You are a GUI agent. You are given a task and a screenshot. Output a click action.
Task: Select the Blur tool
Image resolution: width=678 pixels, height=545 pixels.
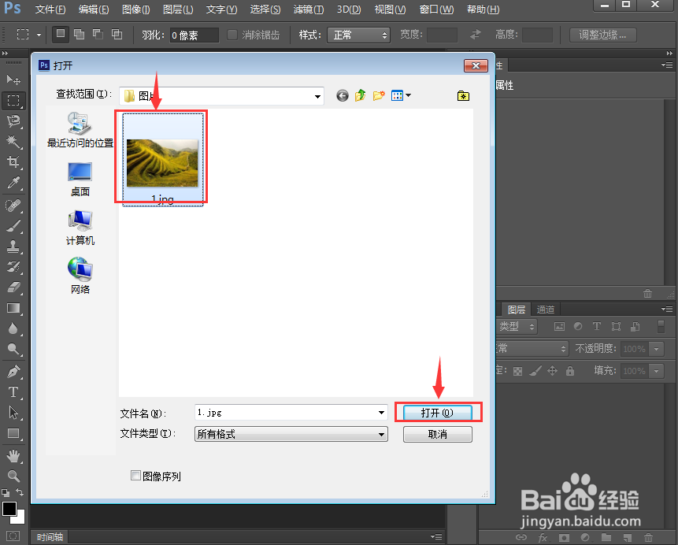click(13, 328)
